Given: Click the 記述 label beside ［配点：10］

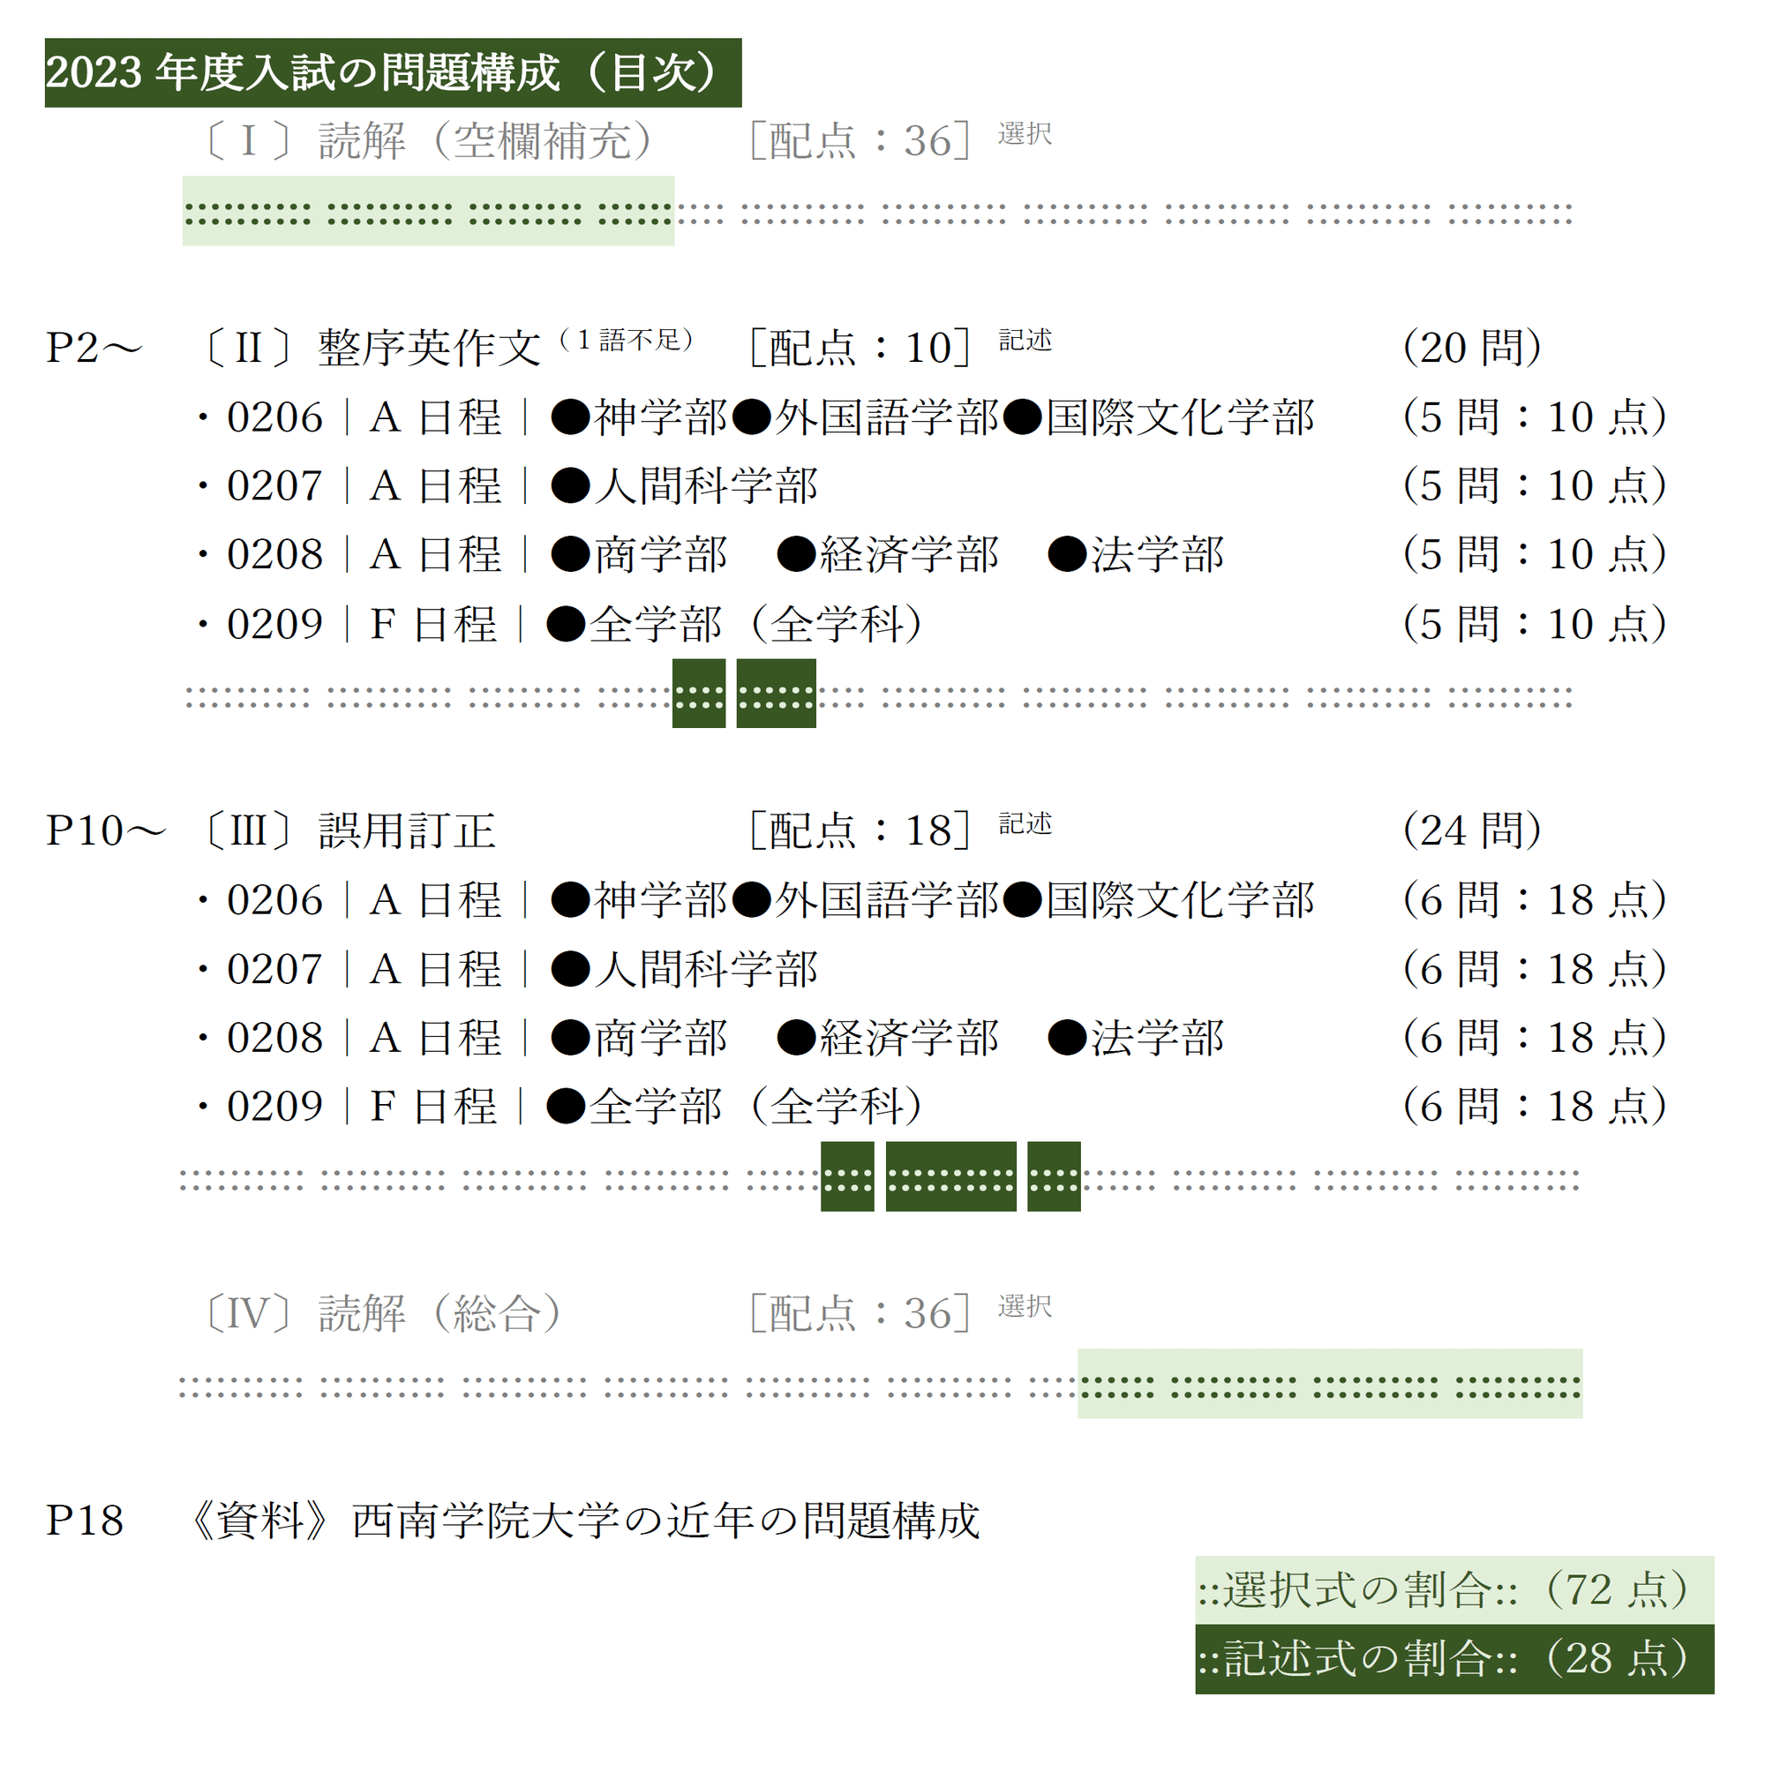Looking at the screenshot, I should pos(1025,340).
